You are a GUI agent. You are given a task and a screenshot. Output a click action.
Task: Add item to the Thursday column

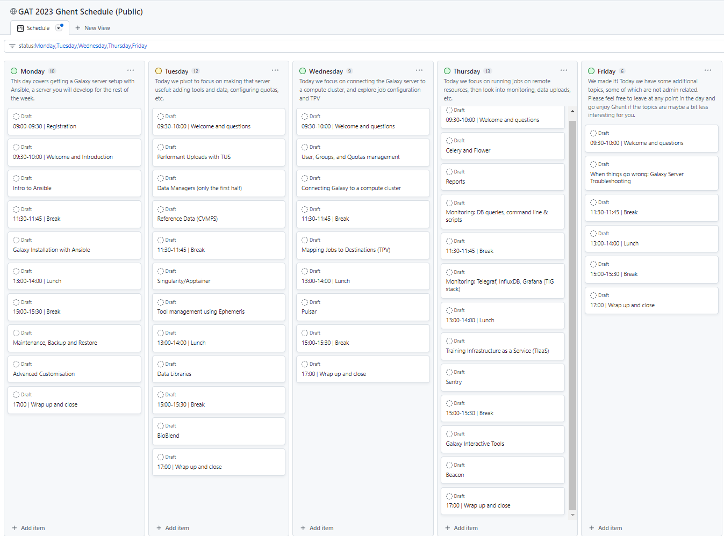[x=461, y=528]
